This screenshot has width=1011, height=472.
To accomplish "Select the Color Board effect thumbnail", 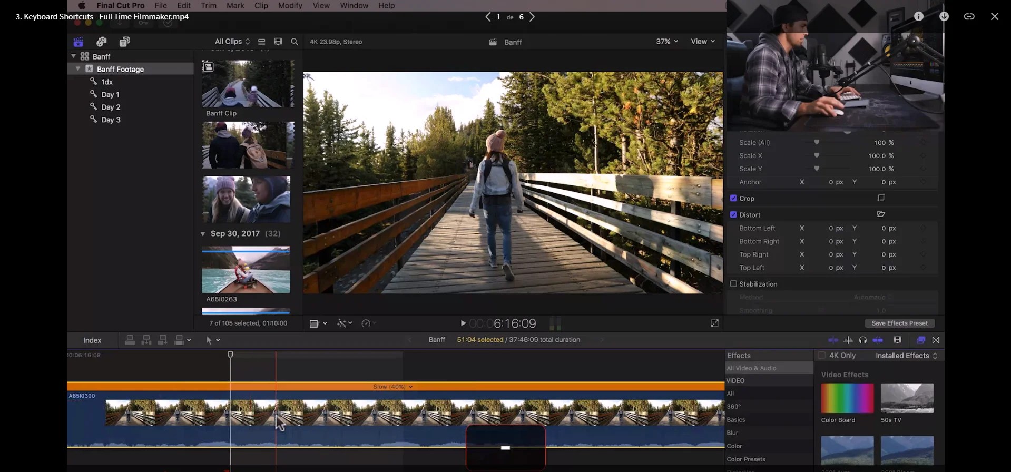I will coord(847,398).
